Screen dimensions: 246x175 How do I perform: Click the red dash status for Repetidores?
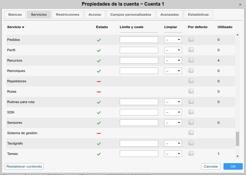(x=99, y=81)
